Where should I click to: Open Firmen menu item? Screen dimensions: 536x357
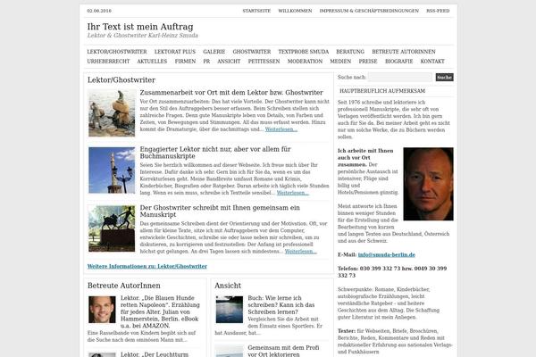185,62
